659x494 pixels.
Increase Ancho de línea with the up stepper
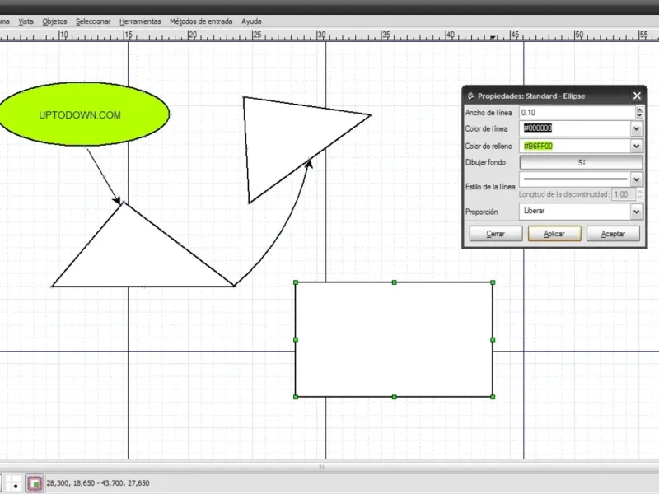point(640,110)
